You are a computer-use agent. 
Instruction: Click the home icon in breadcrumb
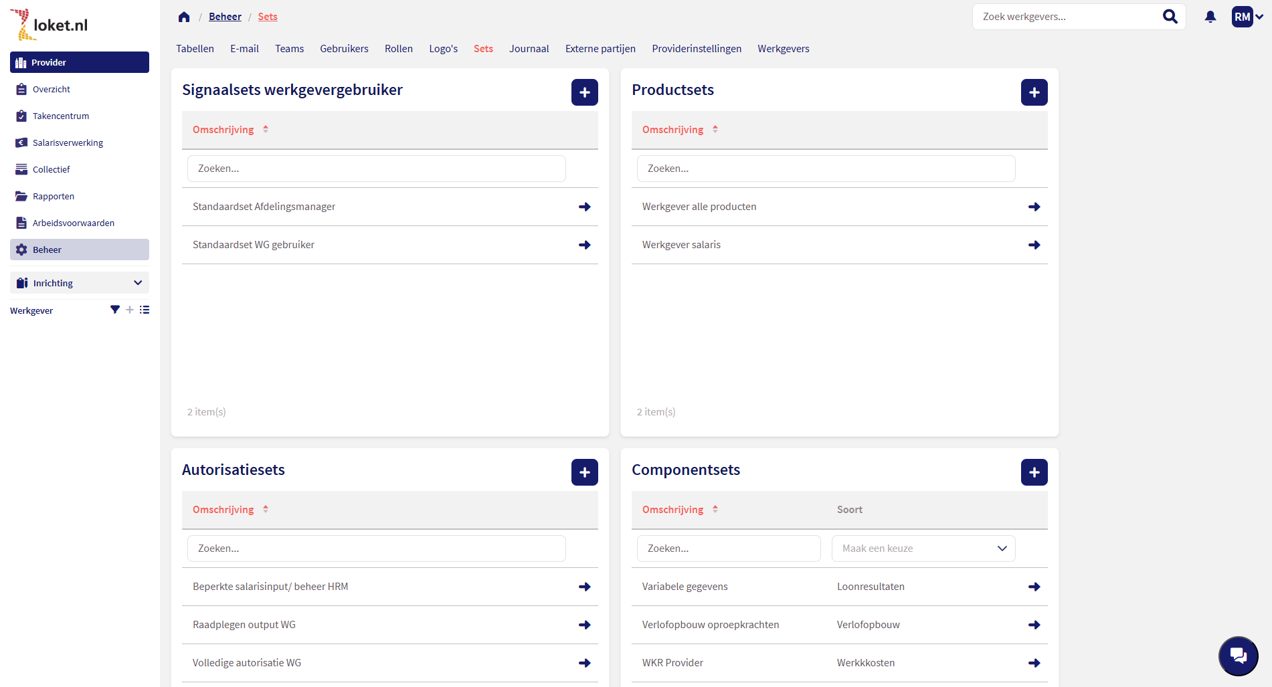pyautogui.click(x=184, y=17)
